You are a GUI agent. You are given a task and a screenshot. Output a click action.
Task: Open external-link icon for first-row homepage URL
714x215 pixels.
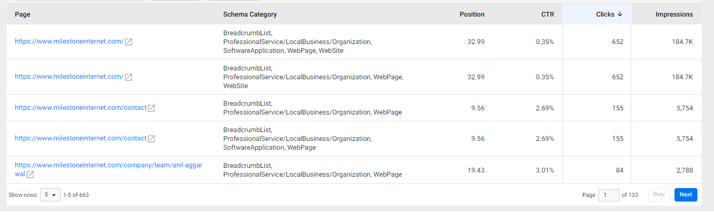[x=128, y=42]
